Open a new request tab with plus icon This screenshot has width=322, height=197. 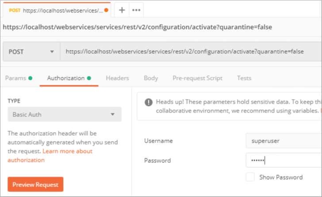point(122,10)
